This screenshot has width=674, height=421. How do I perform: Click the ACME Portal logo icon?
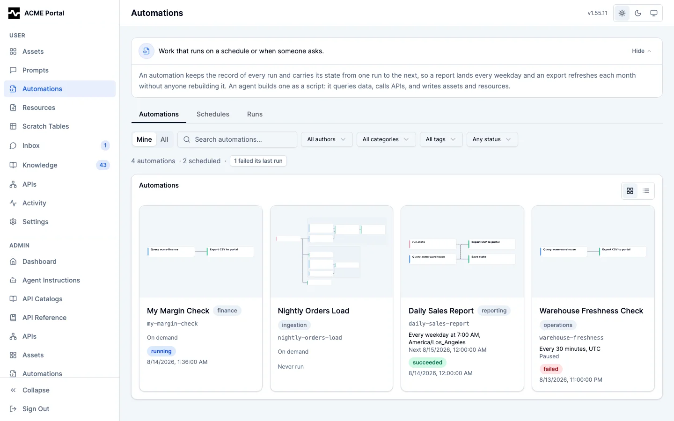click(14, 13)
